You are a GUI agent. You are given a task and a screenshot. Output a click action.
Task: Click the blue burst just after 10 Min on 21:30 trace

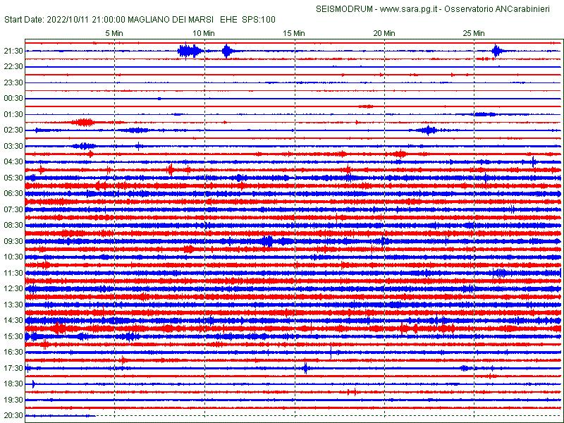coord(226,51)
